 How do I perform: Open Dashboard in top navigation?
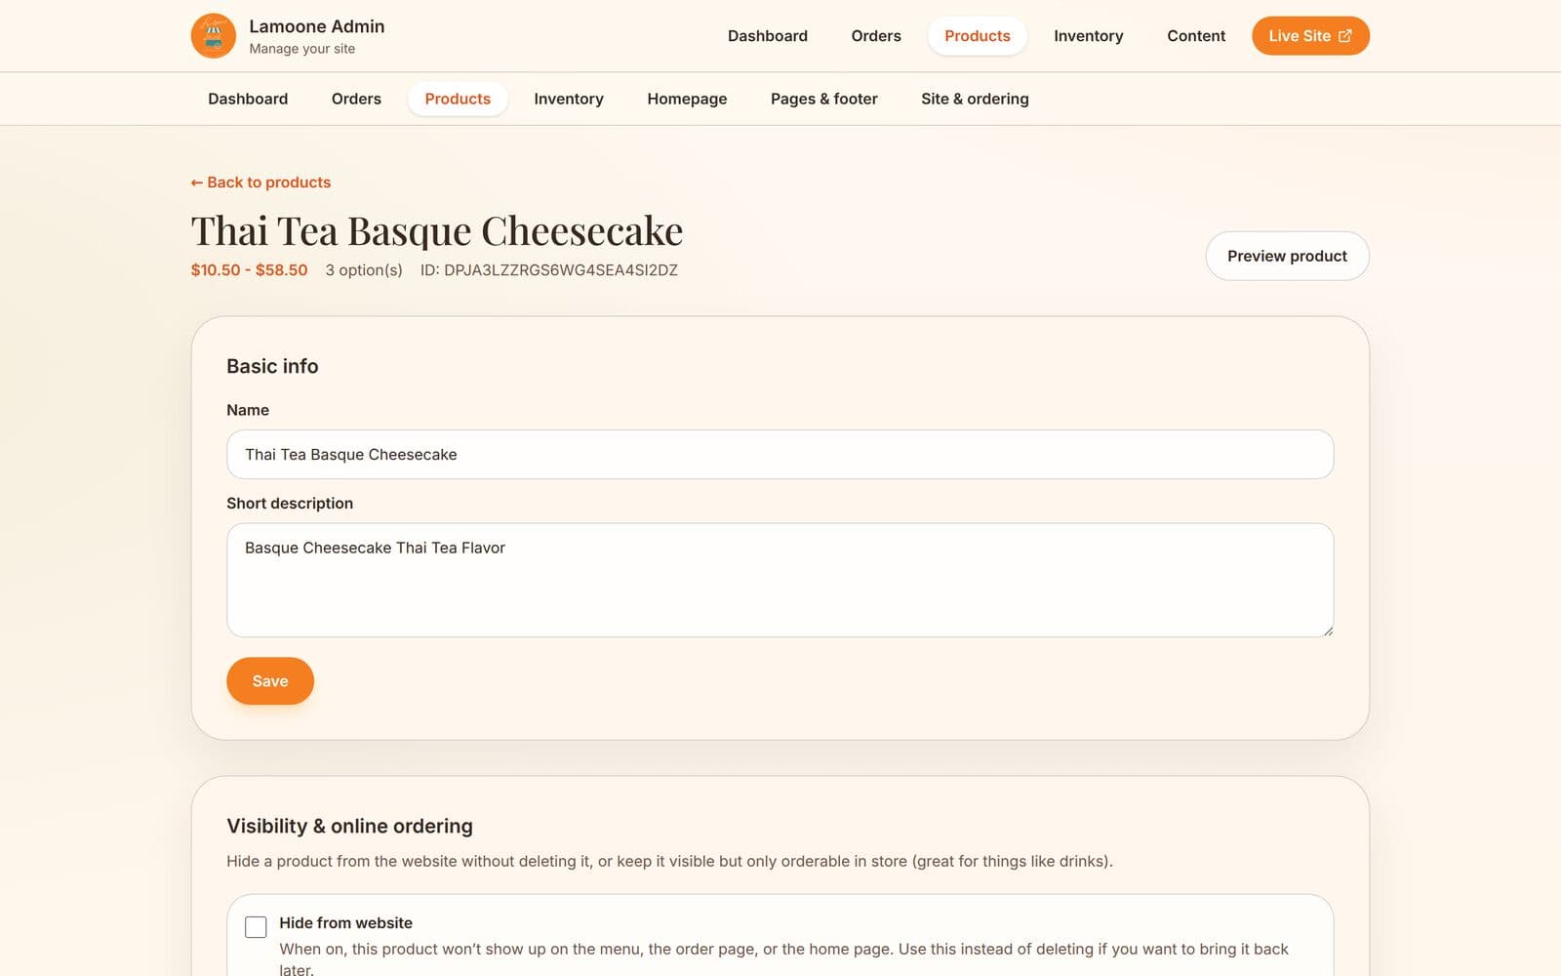pos(768,36)
